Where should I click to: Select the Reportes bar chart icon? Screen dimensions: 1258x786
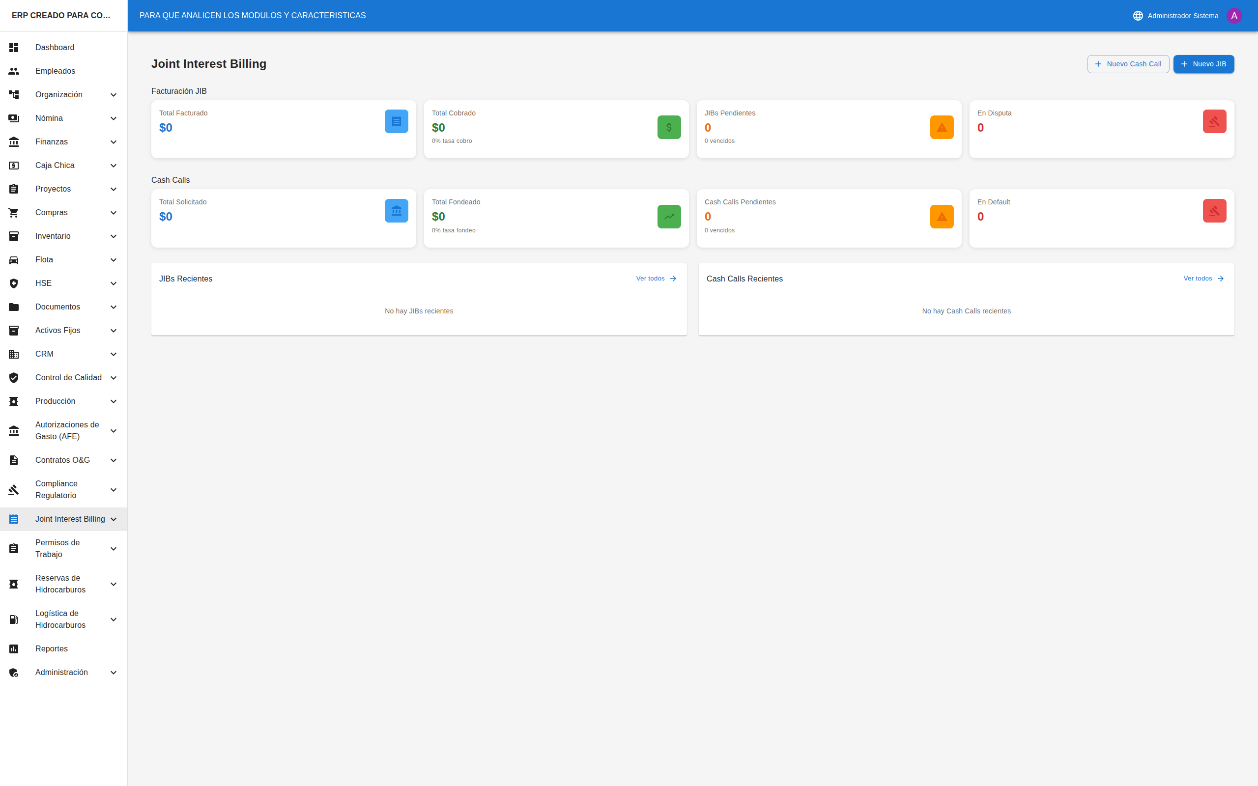click(x=14, y=648)
